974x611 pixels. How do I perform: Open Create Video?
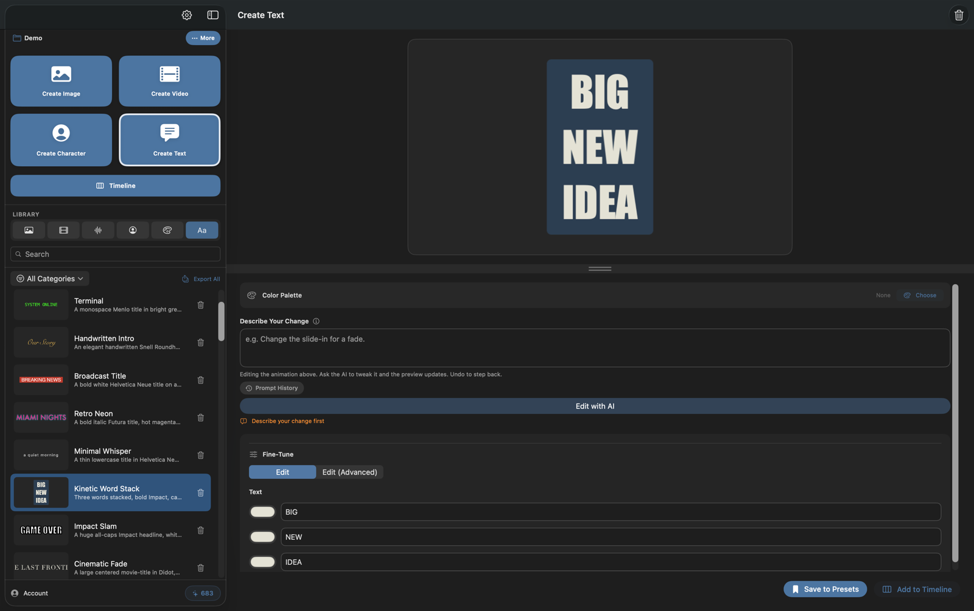(170, 81)
